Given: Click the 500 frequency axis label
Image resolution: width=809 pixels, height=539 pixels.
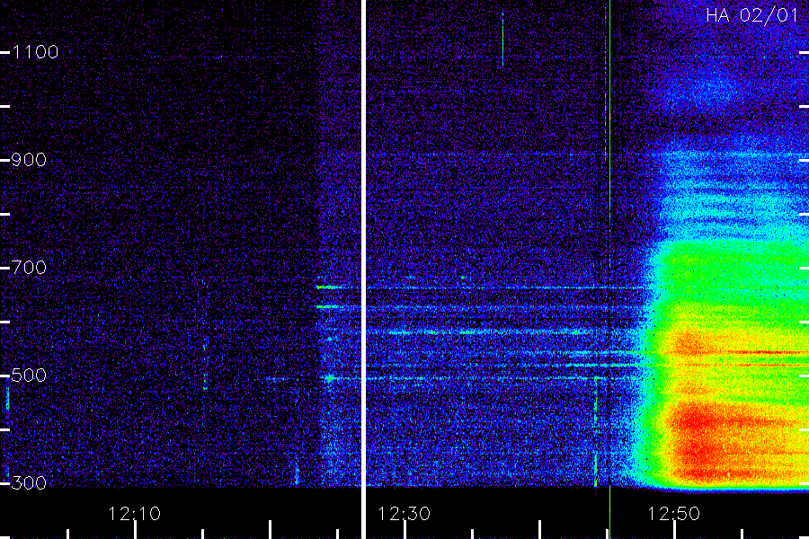Looking at the screenshot, I should point(29,375).
